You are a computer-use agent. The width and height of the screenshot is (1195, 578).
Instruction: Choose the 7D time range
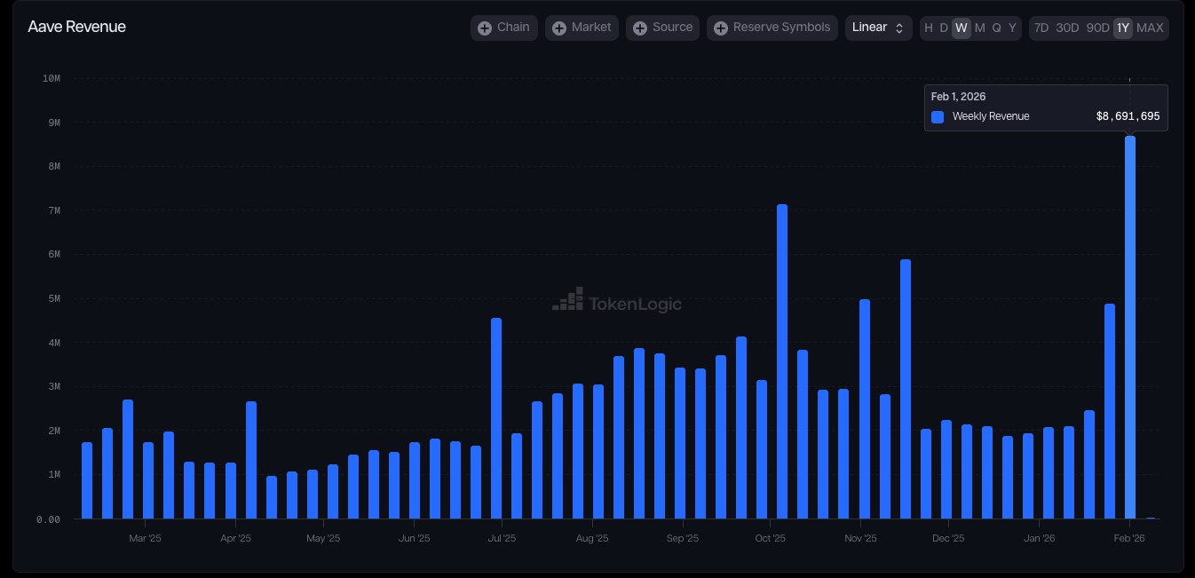click(x=1041, y=28)
